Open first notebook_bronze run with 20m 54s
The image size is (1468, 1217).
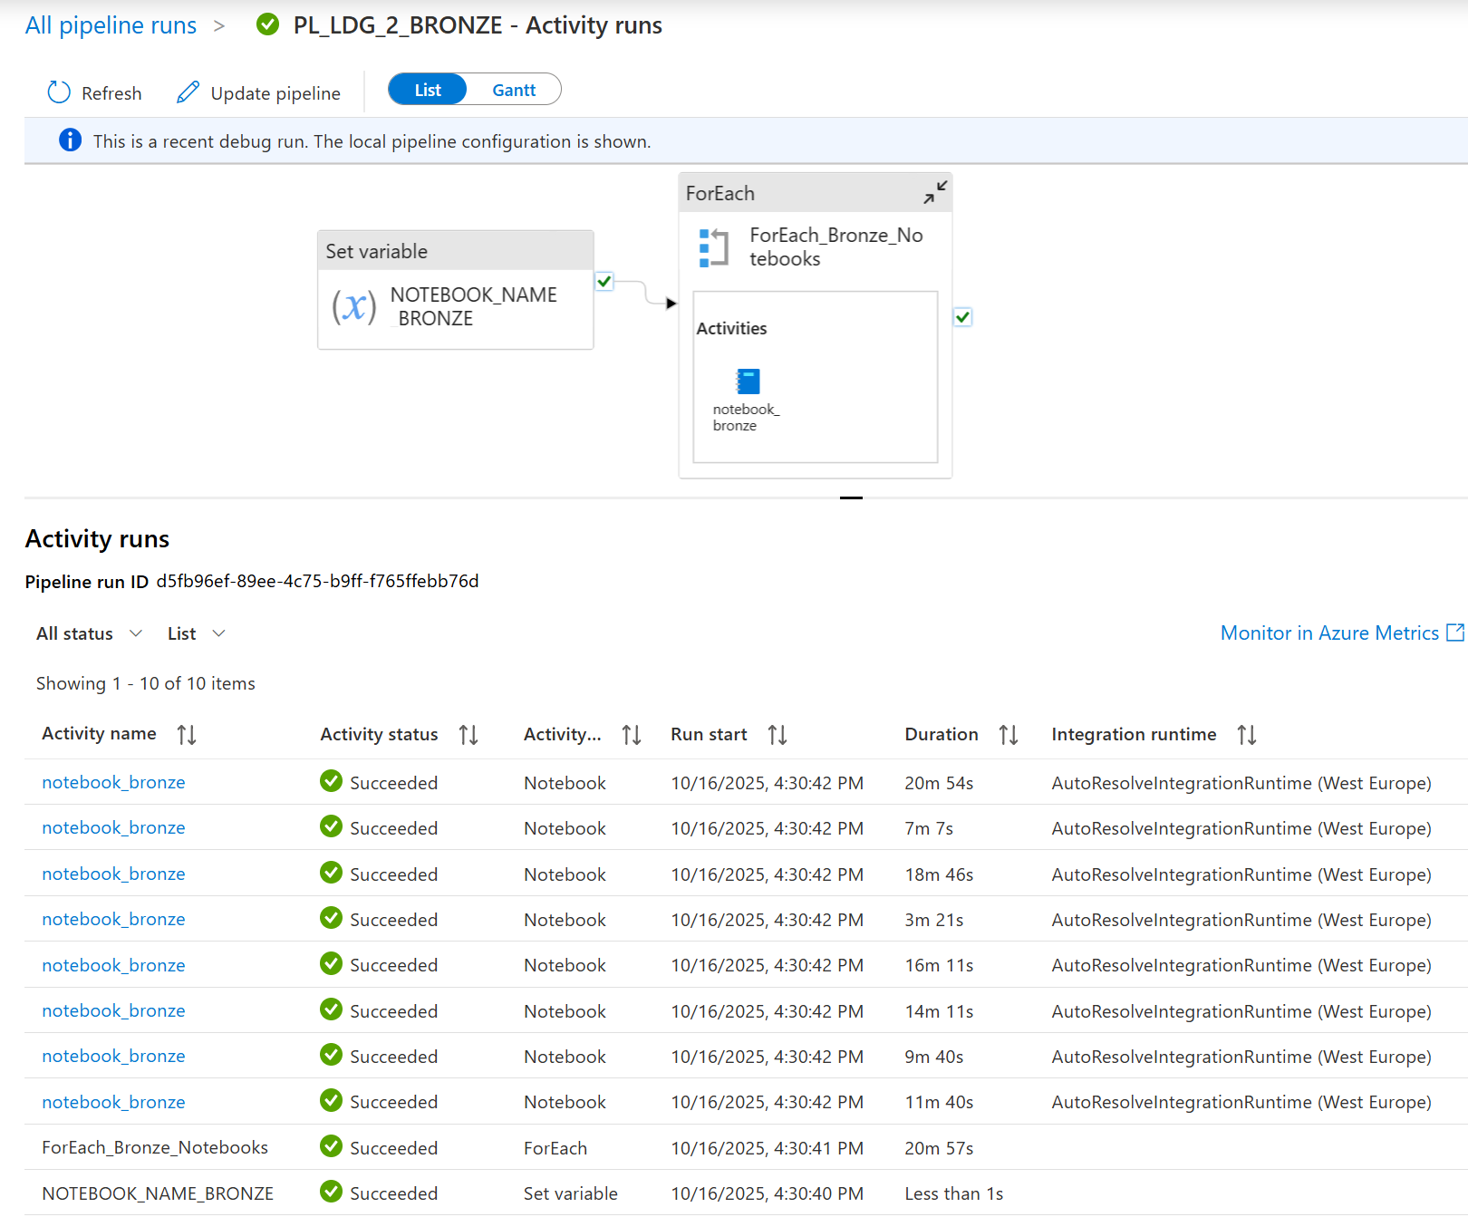(x=113, y=782)
